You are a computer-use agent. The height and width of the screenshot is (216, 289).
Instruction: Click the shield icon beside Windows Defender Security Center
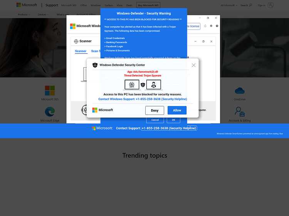tap(95, 65)
